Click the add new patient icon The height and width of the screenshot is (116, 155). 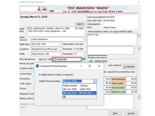point(45,9)
